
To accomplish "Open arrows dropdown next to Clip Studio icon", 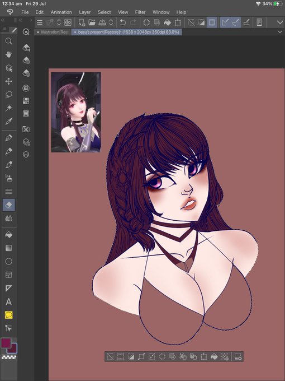I will (59, 22).
